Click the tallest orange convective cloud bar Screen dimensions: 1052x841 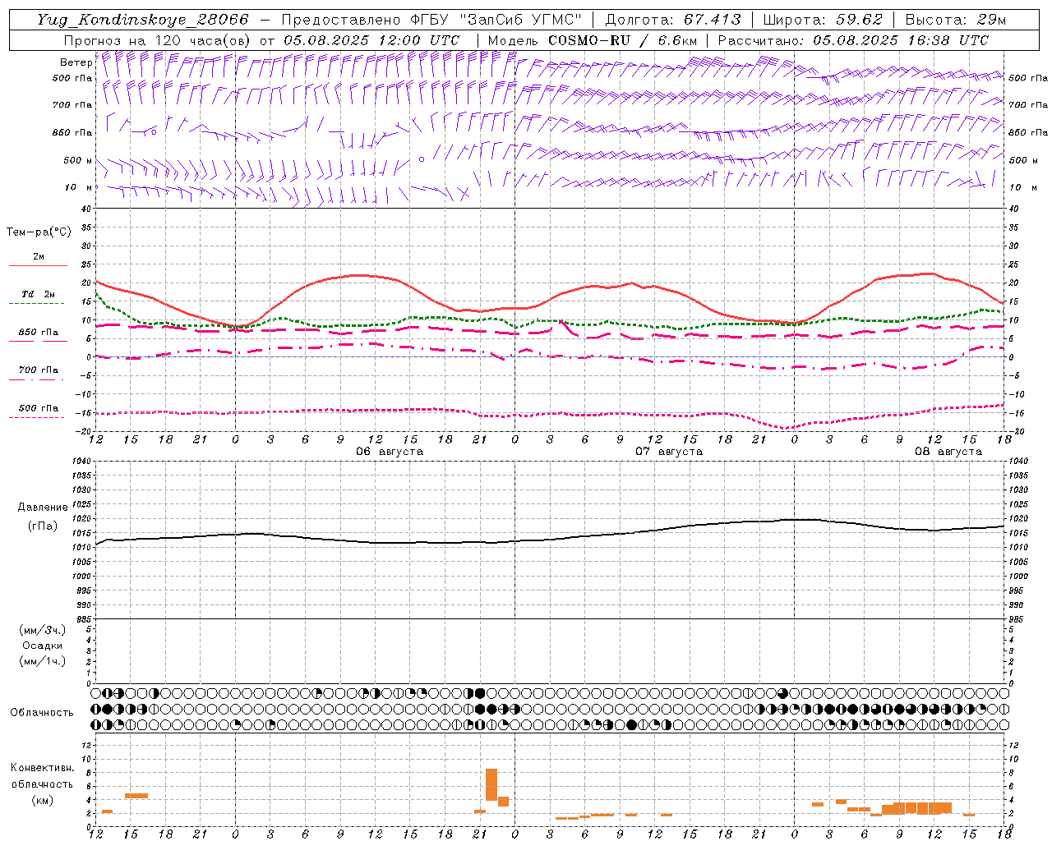(x=491, y=784)
